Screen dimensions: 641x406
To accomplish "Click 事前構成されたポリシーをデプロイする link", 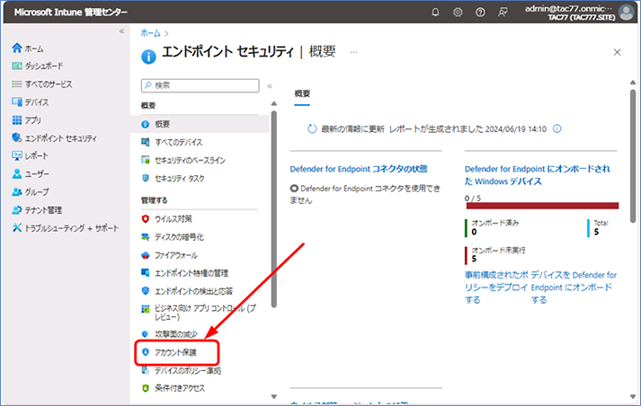I will pyautogui.click(x=496, y=287).
